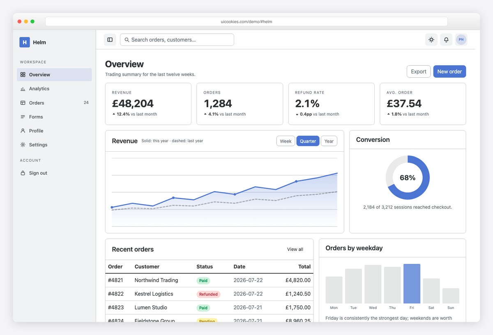Open the Overview page in sidebar

pos(54,75)
